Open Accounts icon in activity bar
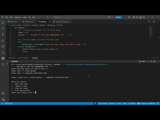Image resolution: width=160 pixels, height=120 pixels. pos(3,93)
